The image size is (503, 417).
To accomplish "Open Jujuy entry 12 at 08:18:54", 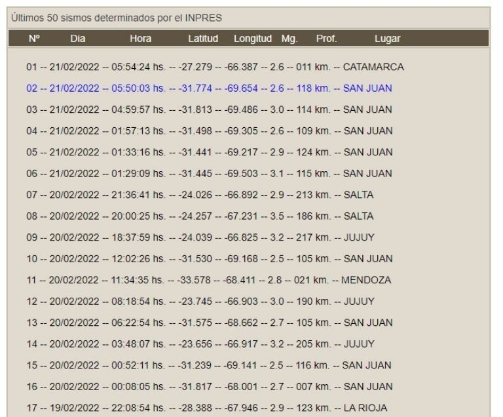I will click(200, 302).
